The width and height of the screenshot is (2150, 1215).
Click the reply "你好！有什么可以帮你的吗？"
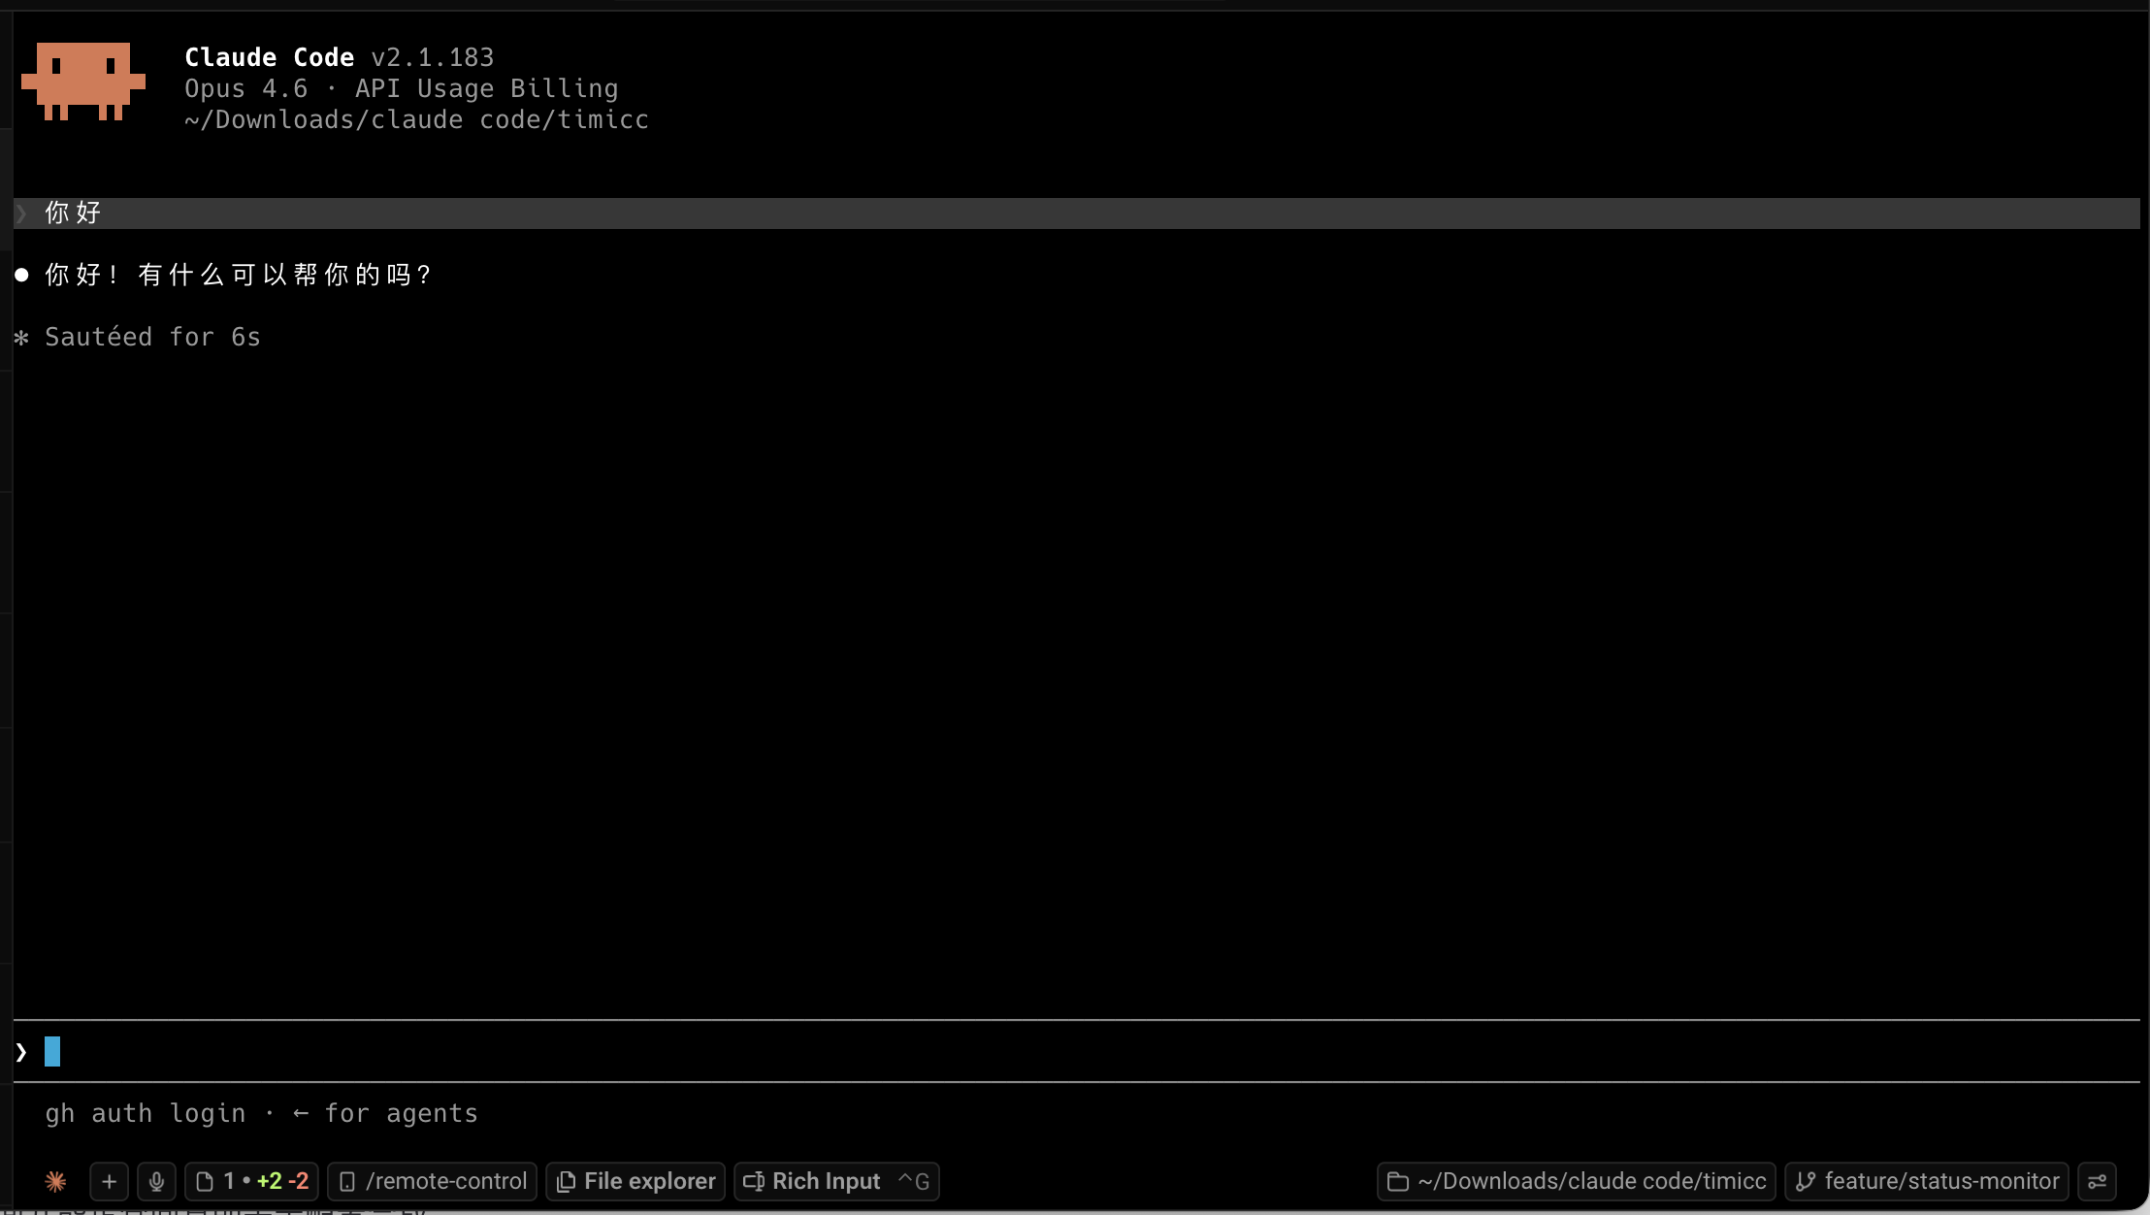click(238, 275)
